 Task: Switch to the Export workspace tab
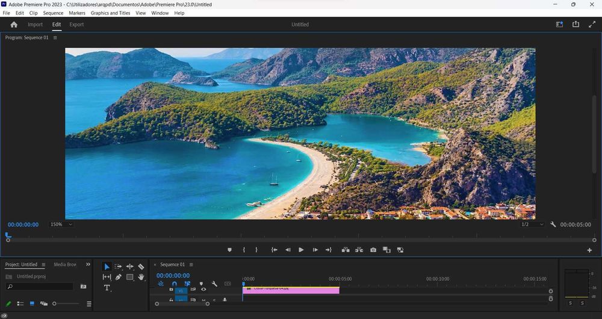(76, 25)
